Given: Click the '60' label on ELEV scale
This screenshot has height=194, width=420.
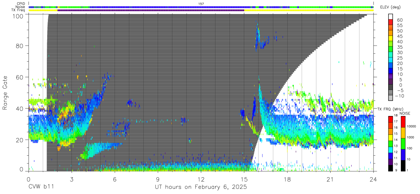Looking at the screenshot, I should 400,20.
